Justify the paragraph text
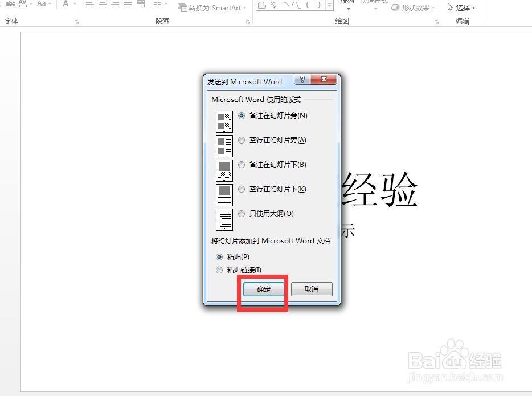Screen dimensions: 532x396 [x=128, y=4]
